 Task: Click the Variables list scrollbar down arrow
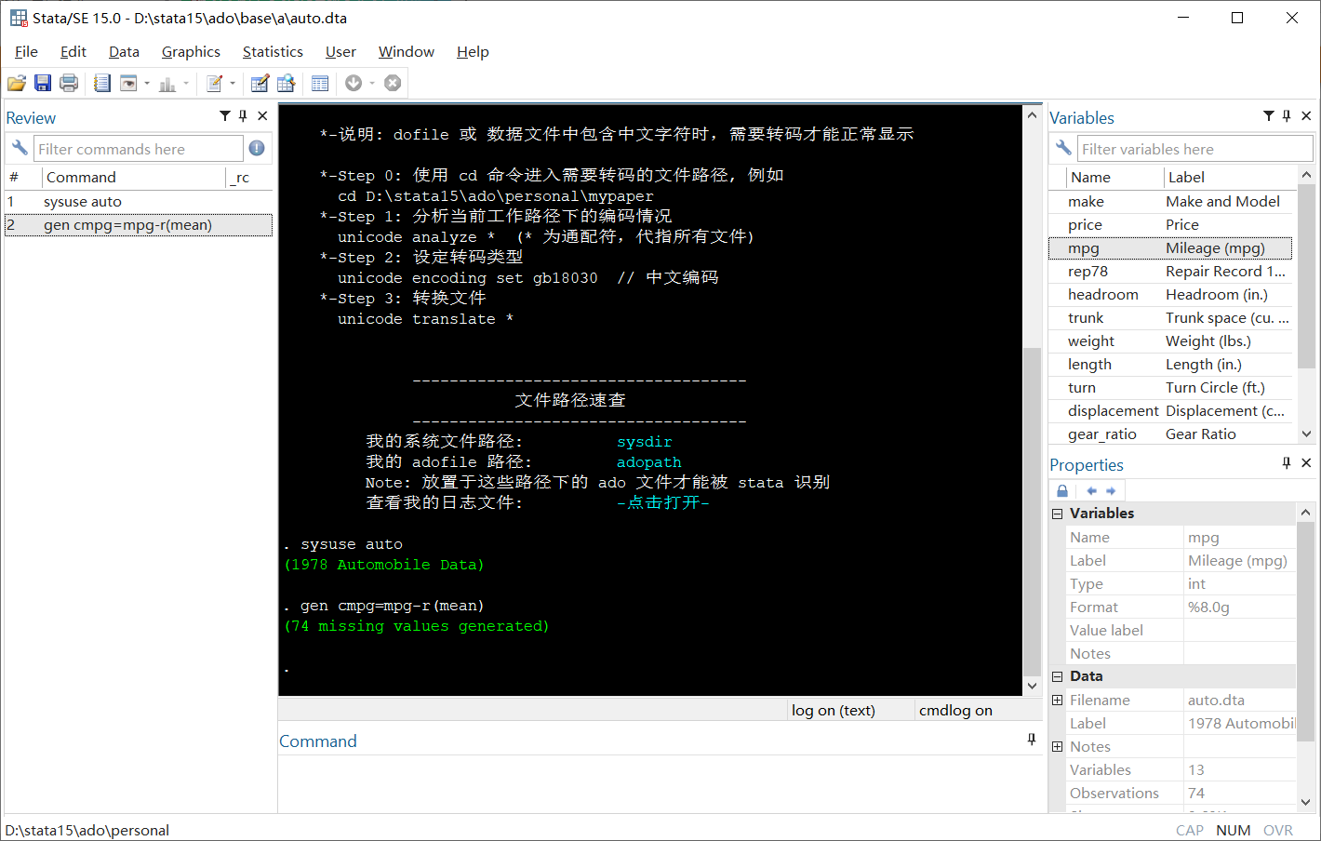tap(1306, 434)
